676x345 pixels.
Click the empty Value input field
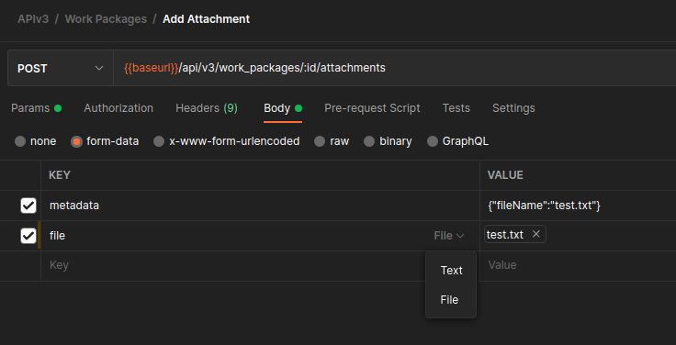coord(578,265)
